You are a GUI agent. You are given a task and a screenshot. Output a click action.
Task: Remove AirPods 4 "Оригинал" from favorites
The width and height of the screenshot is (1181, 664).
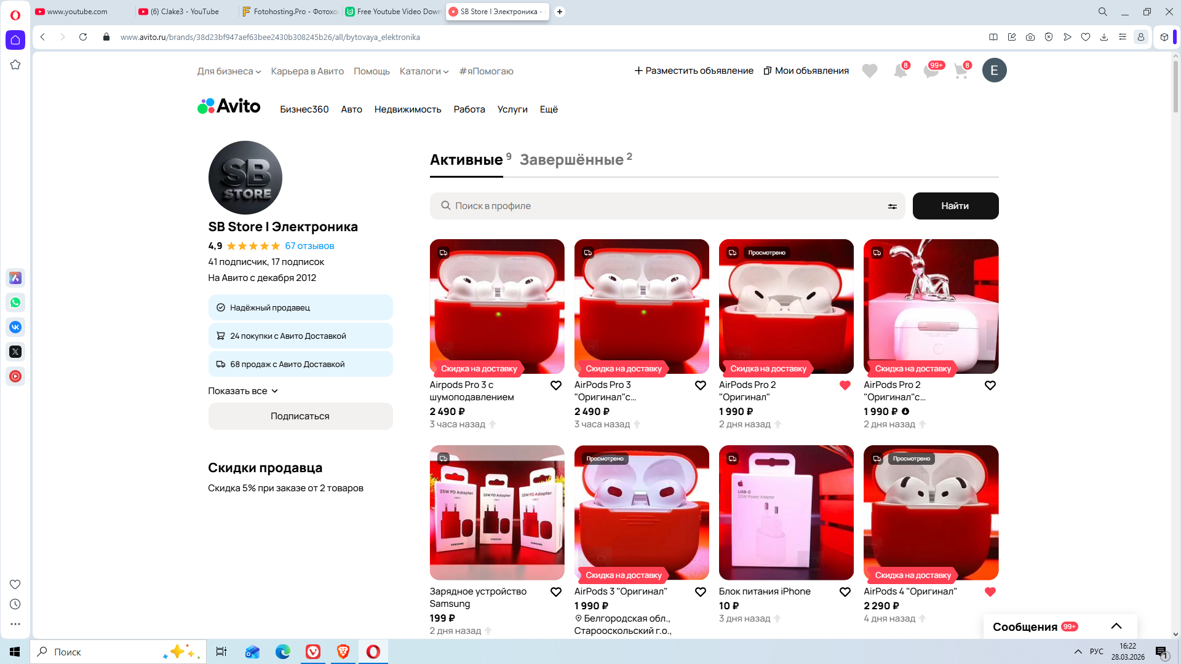point(990,592)
